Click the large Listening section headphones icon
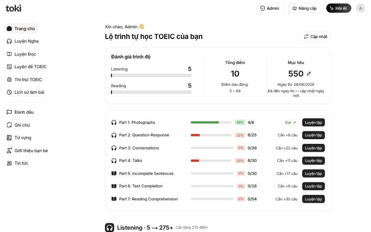371x232 pixels. pyautogui.click(x=109, y=227)
